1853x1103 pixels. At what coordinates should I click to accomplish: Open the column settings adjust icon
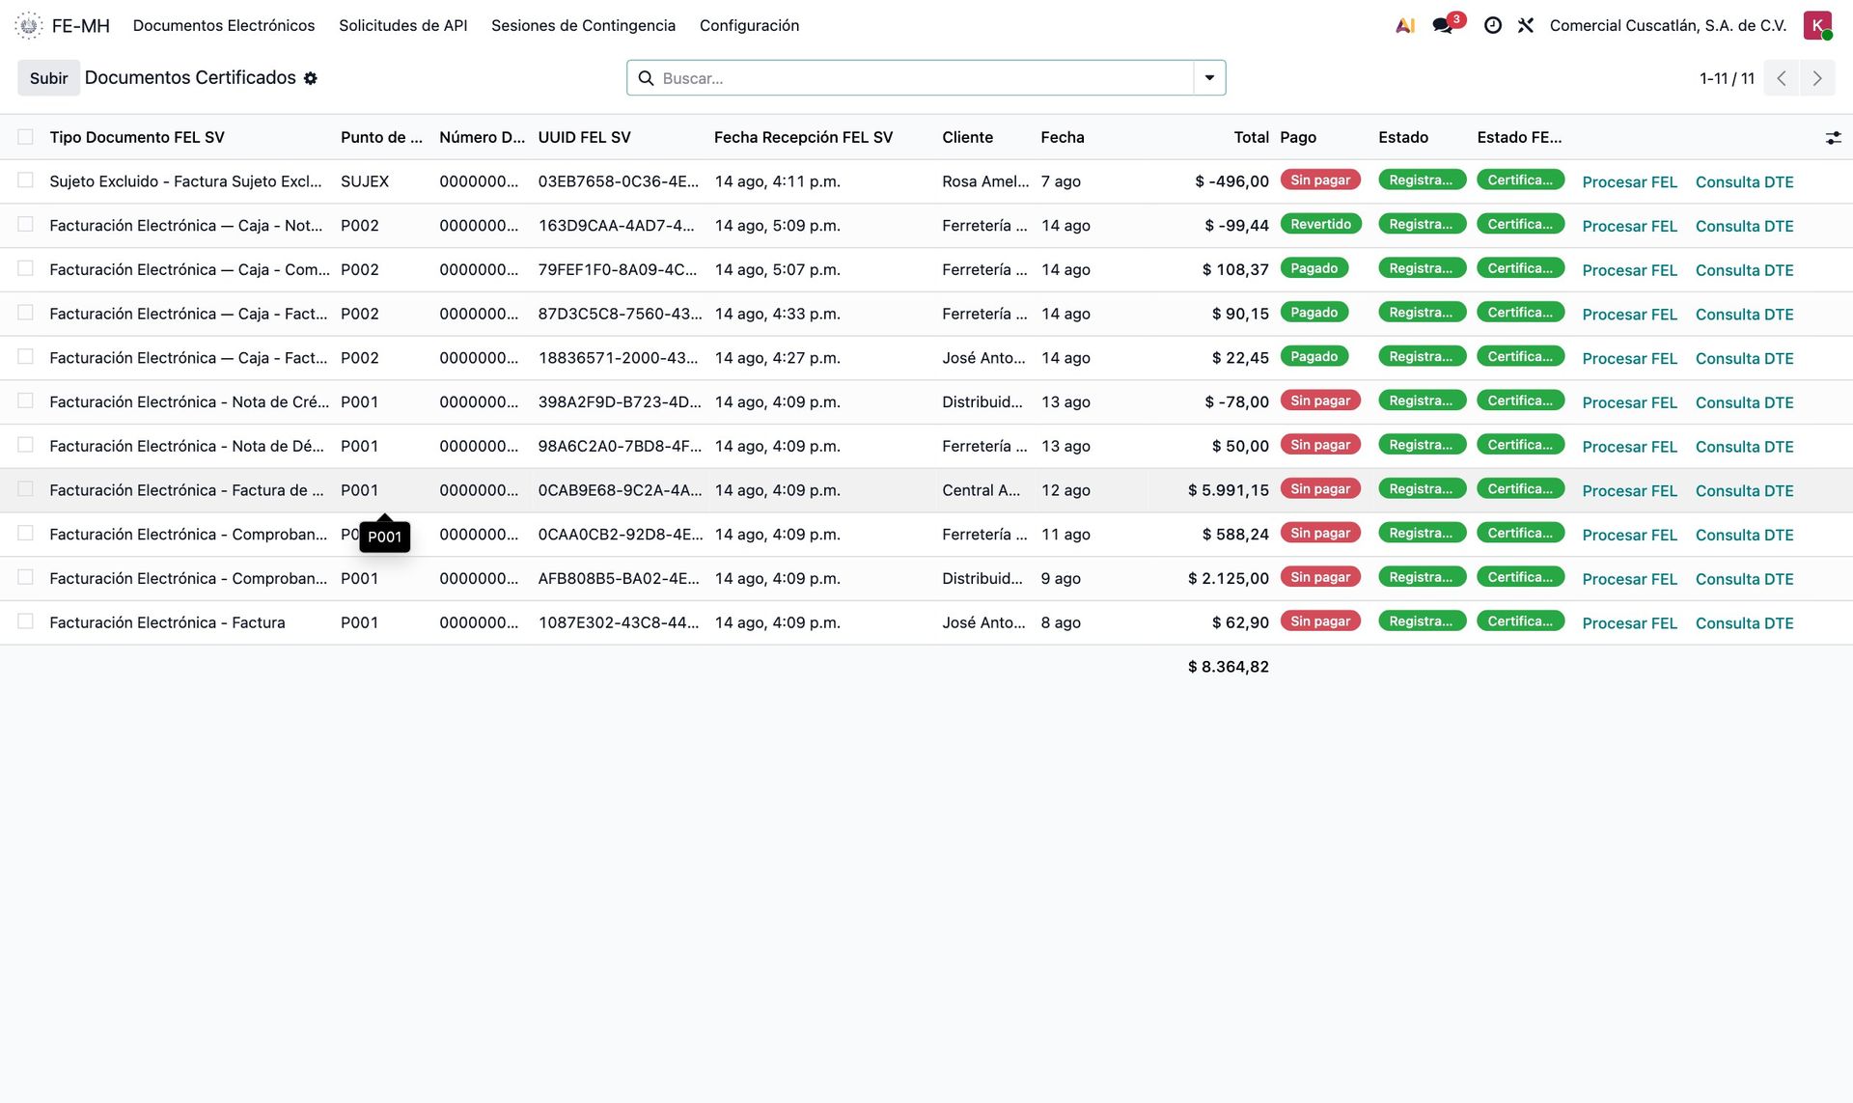pos(1833,138)
